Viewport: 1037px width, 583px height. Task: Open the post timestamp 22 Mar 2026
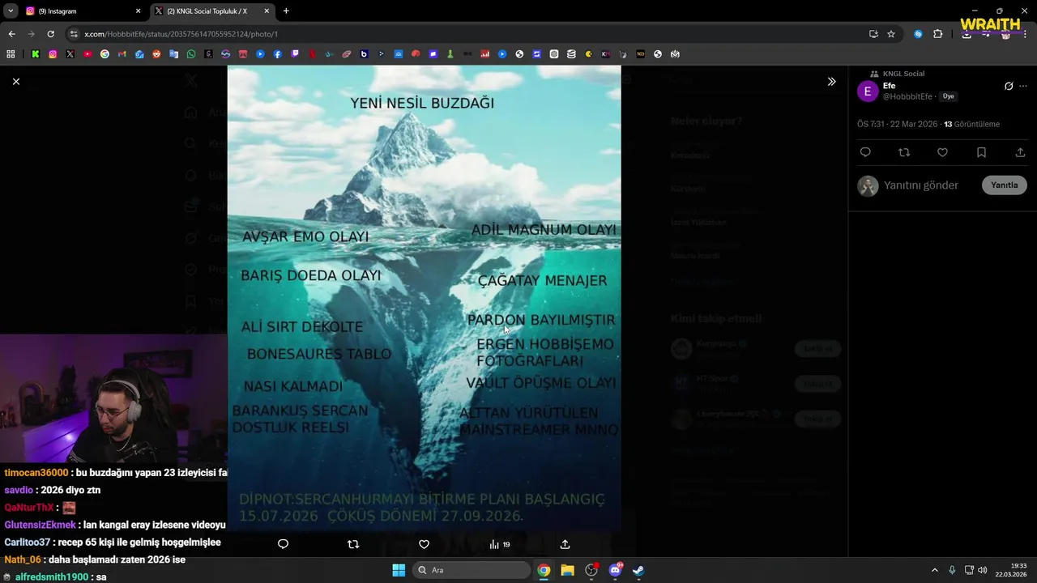(897, 124)
